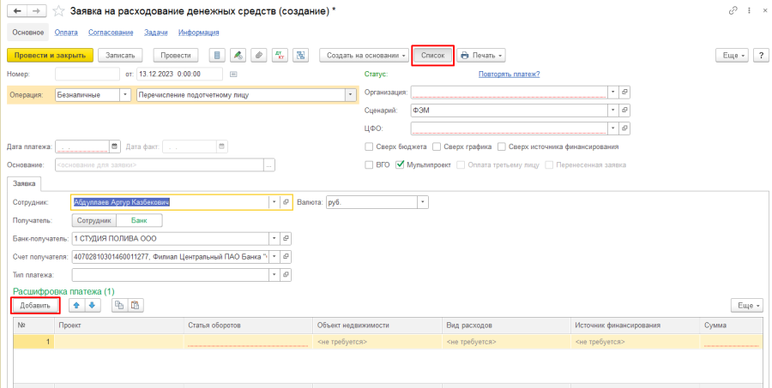Open the calendar picker for Дата платежа
Screen dimensions: 772x388
click(x=114, y=146)
